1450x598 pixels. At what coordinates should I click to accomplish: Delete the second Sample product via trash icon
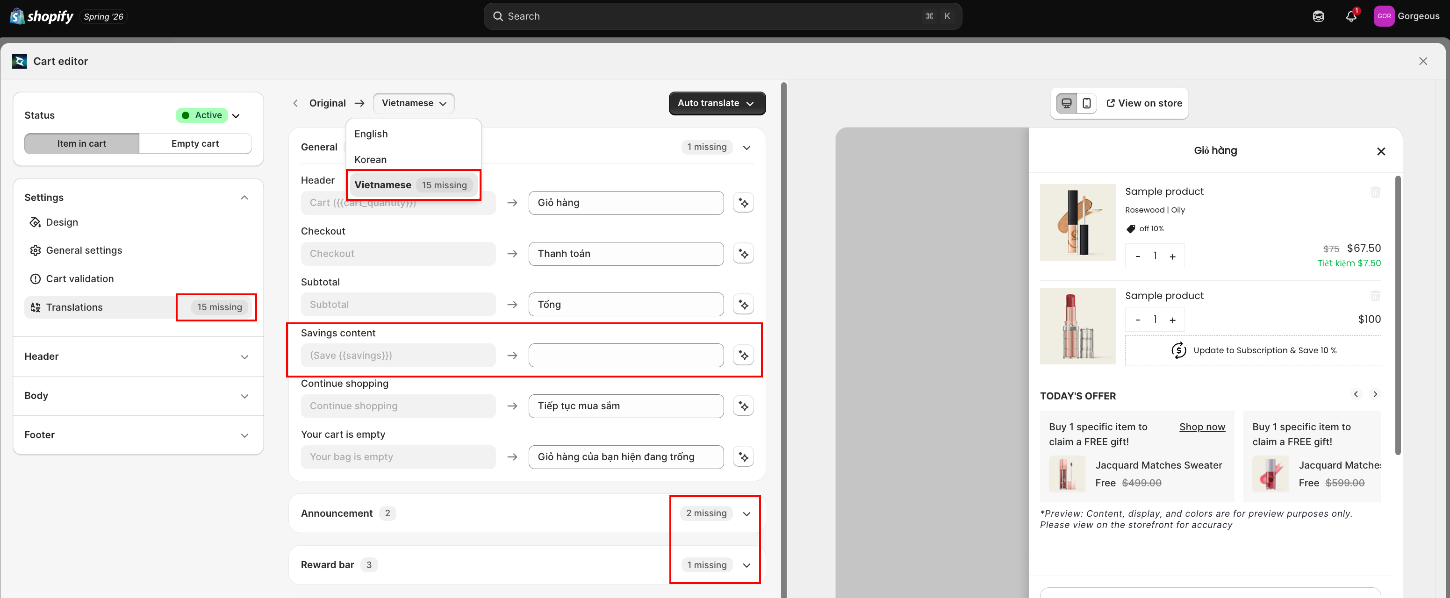coord(1375,296)
